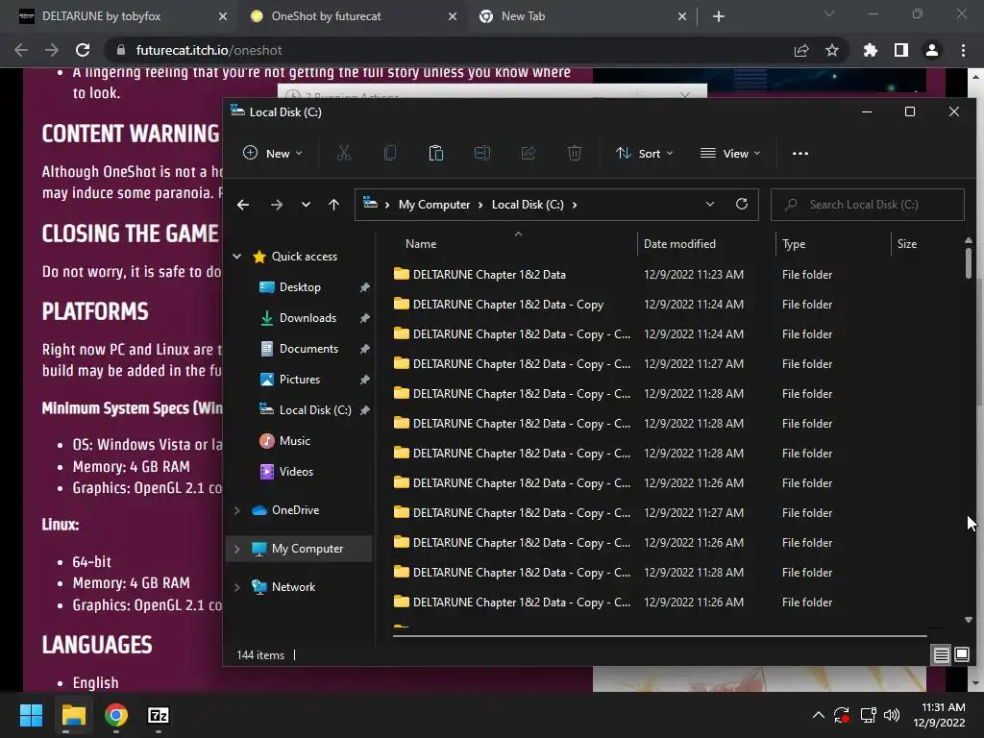This screenshot has width=984, height=738.
Task: Expand address bar history dropdown
Action: [710, 204]
